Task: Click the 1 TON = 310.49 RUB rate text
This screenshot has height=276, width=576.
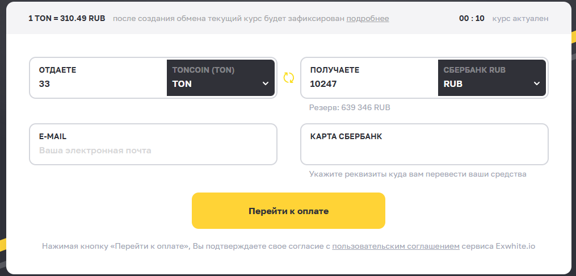Action: (67, 18)
